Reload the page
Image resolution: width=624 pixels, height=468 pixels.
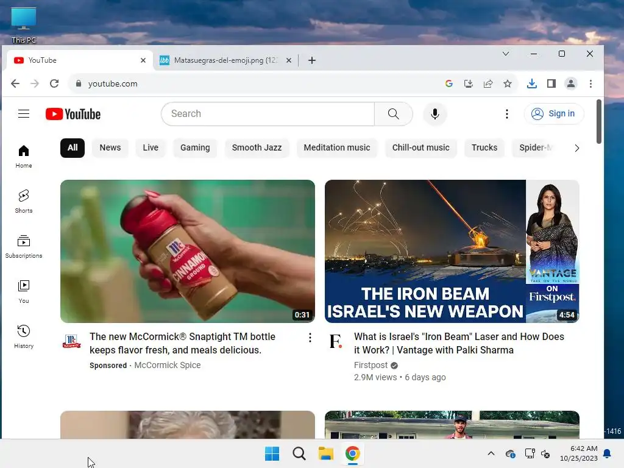point(54,83)
